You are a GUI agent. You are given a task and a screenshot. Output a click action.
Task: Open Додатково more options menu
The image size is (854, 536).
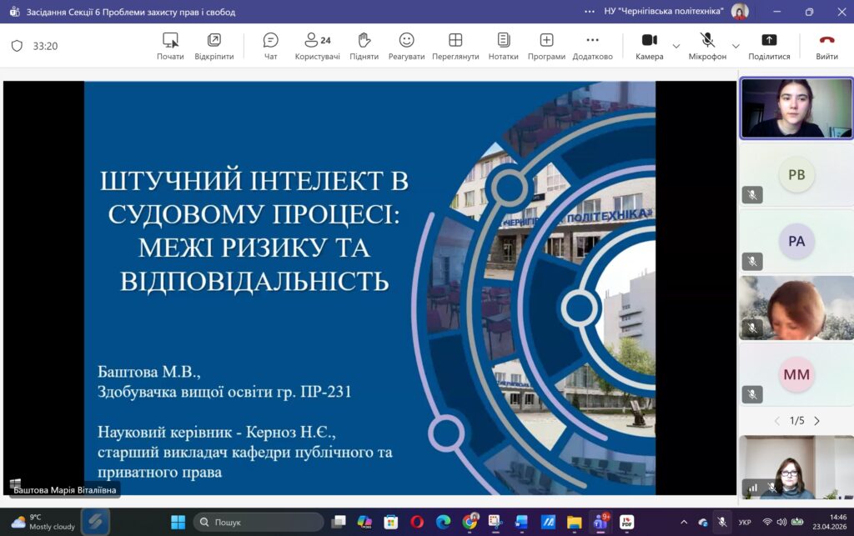pos(592,41)
